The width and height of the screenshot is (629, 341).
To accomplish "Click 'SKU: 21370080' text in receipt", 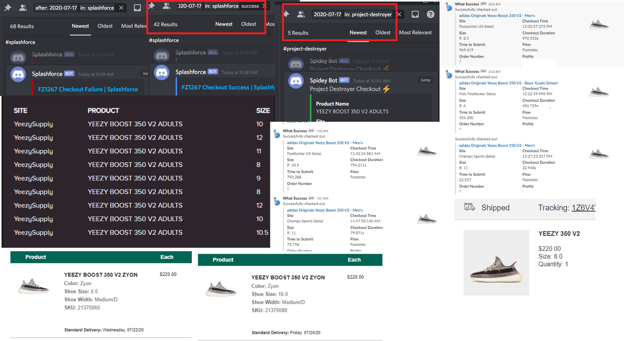I will click(x=270, y=310).
